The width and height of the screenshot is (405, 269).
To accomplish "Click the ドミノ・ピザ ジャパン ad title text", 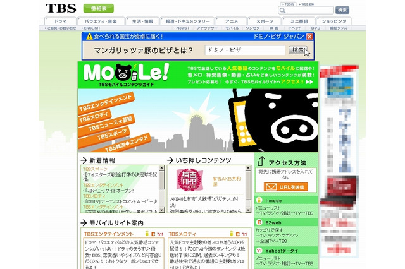I will click(278, 37).
